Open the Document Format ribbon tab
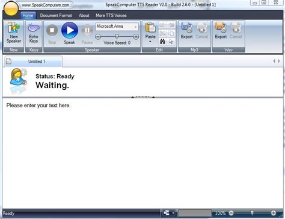The image size is (285, 219). click(x=56, y=16)
